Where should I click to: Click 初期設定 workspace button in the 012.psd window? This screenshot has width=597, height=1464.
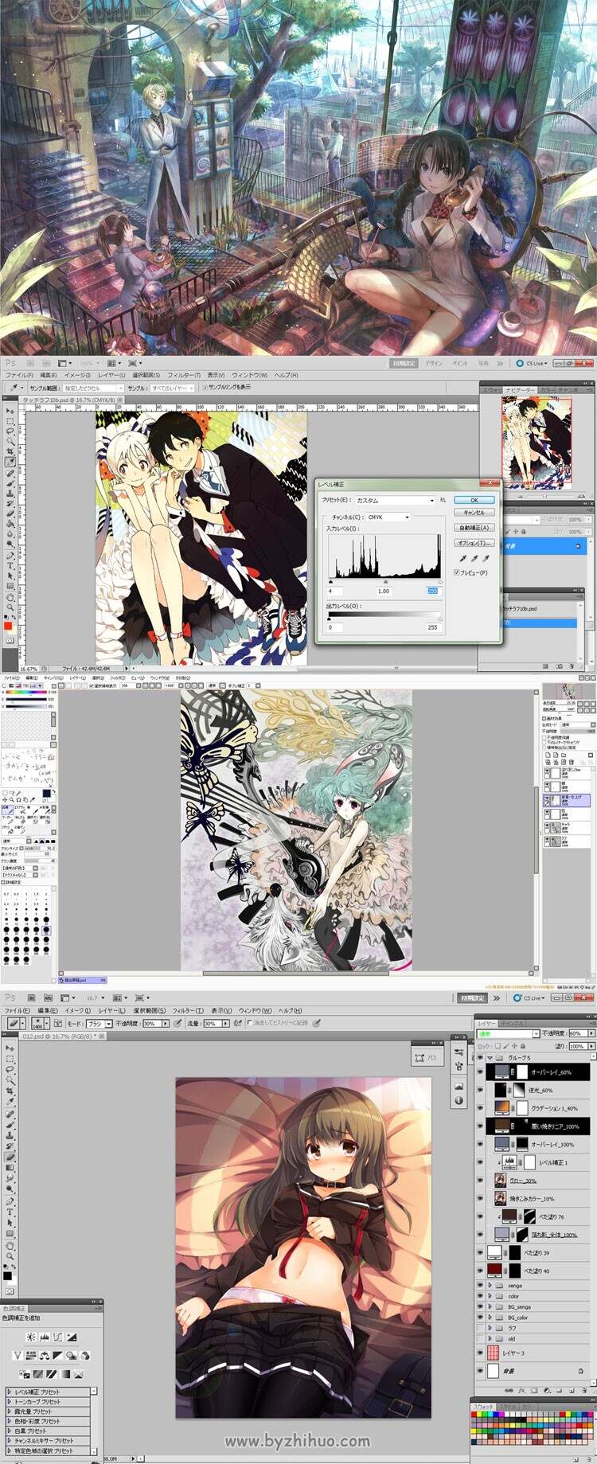point(474,997)
